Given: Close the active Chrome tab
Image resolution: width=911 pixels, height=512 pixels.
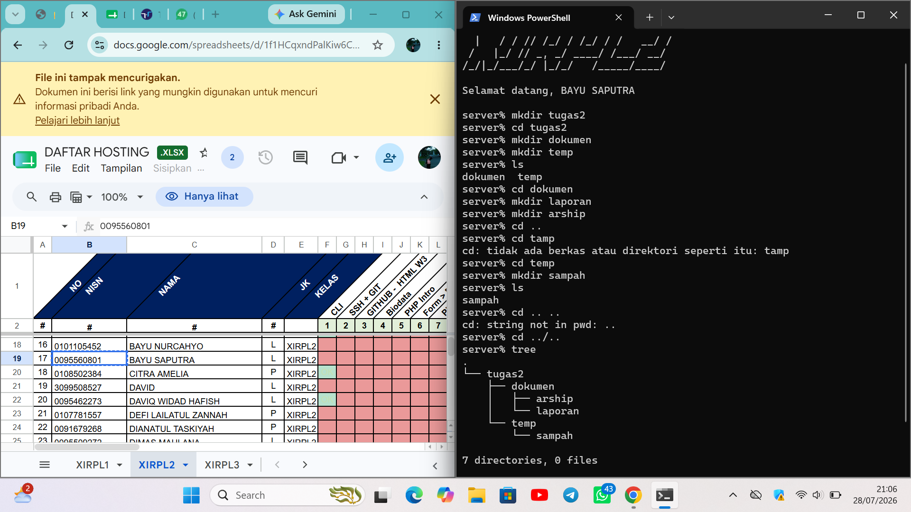Looking at the screenshot, I should (x=85, y=14).
